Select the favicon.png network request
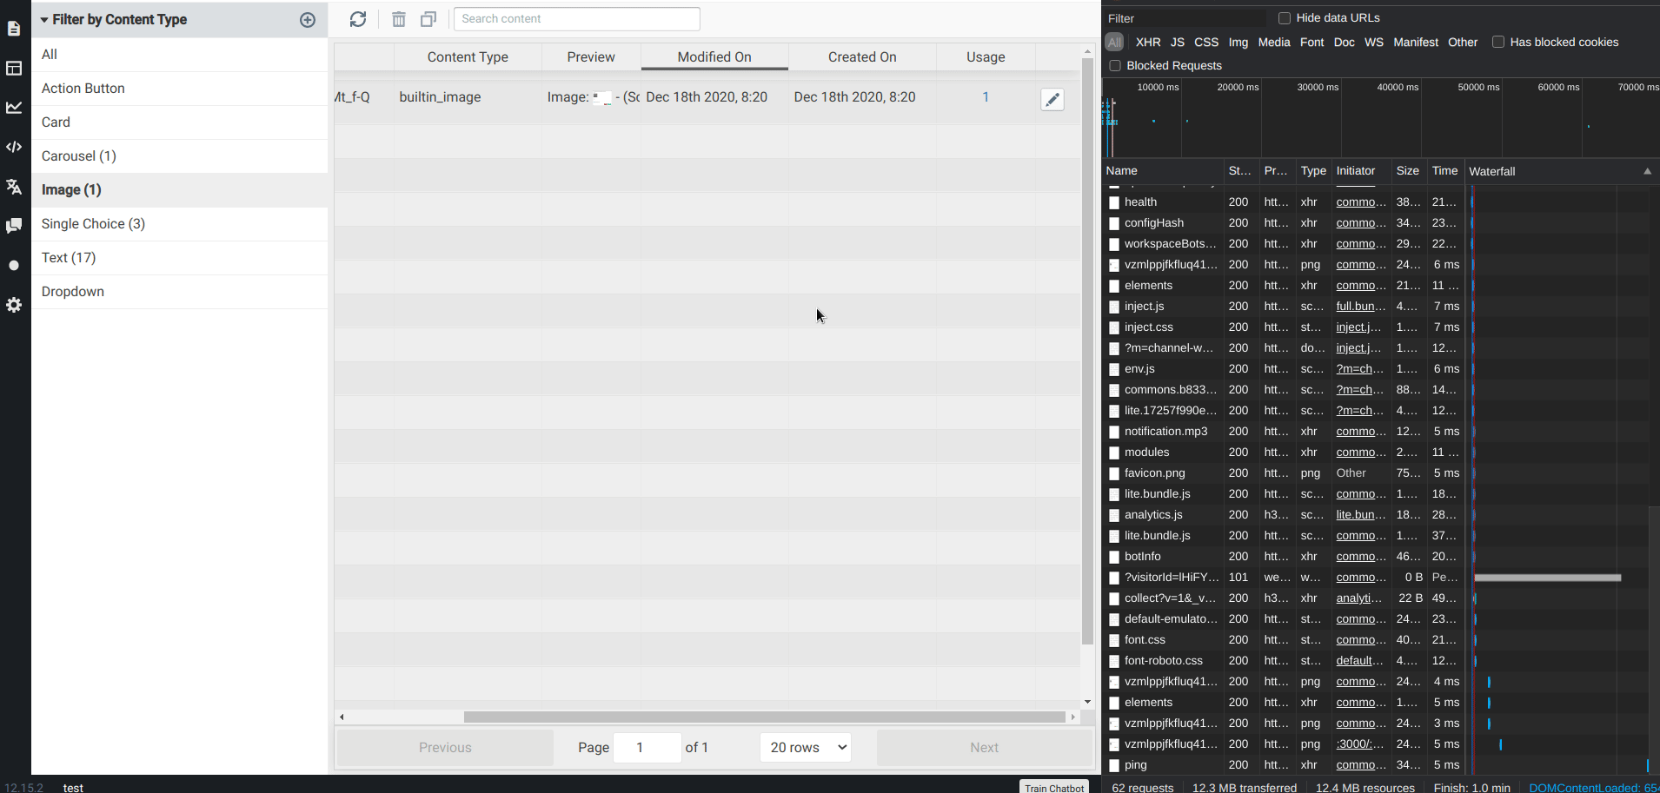 click(x=1154, y=473)
